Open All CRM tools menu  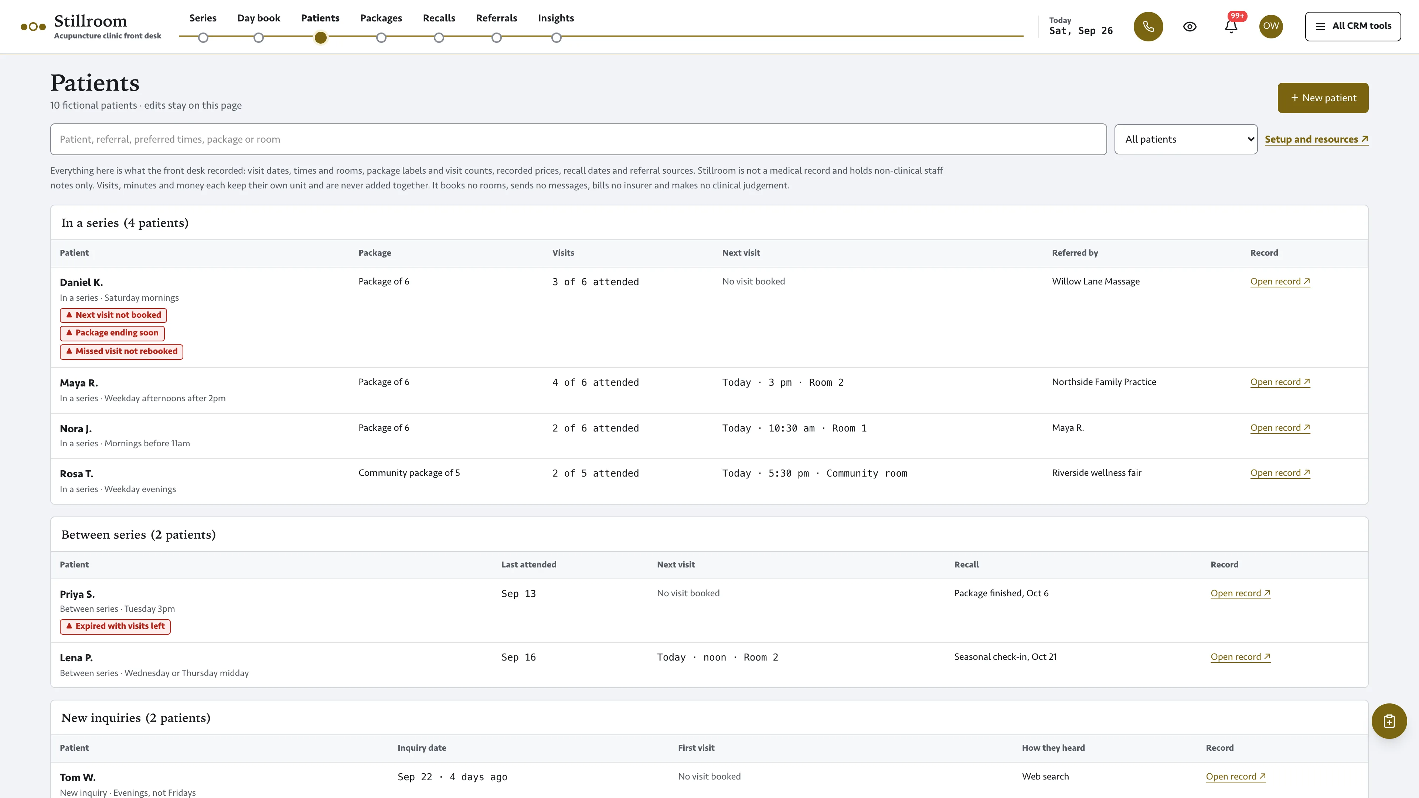[1353, 27]
